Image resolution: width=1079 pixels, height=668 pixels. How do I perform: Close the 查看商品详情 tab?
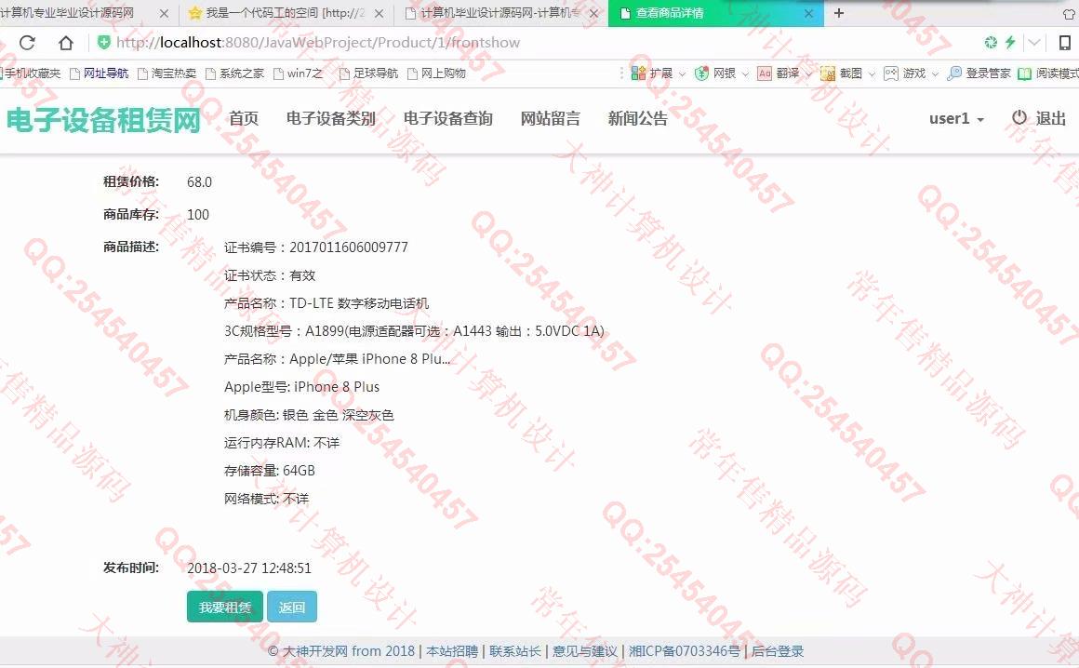pos(808,13)
